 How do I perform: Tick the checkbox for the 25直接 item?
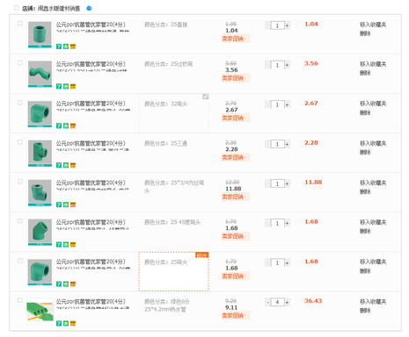20,23
